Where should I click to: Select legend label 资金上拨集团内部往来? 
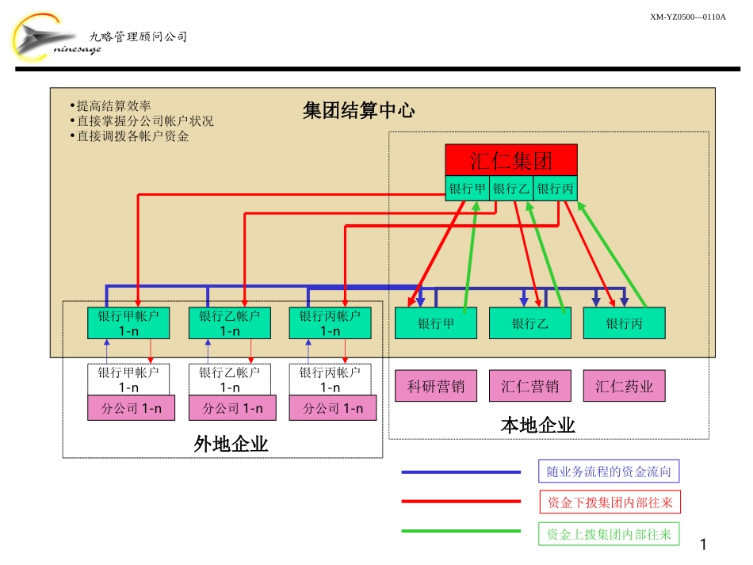[609, 534]
